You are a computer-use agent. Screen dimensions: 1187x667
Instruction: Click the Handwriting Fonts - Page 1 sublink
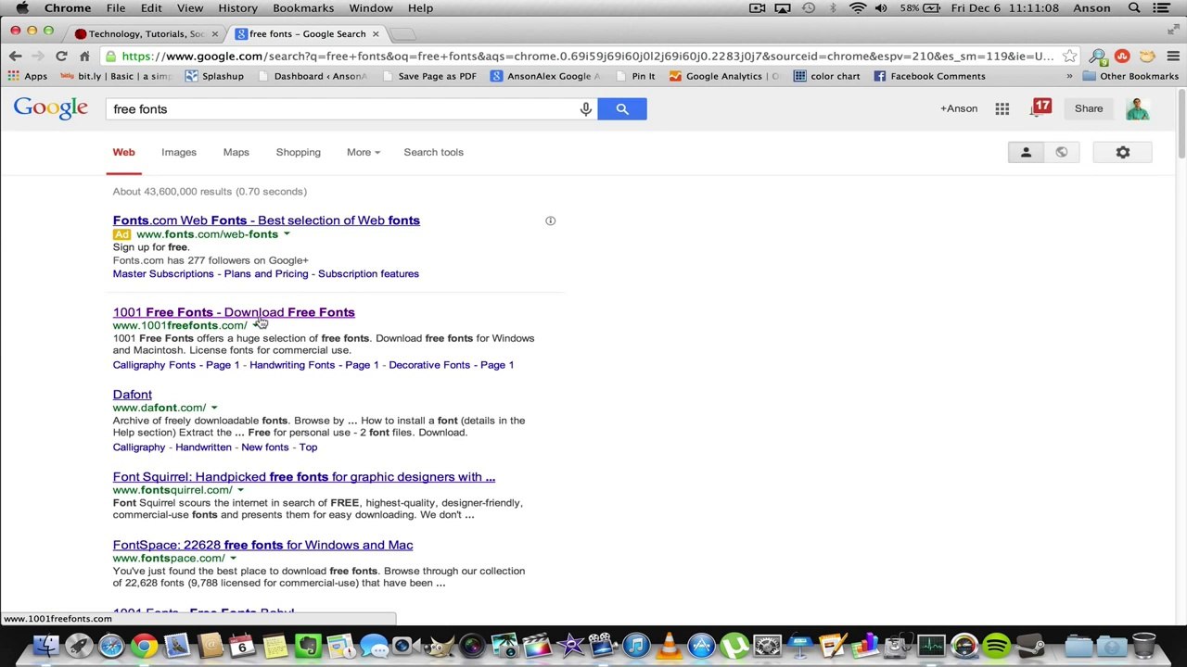click(x=314, y=365)
